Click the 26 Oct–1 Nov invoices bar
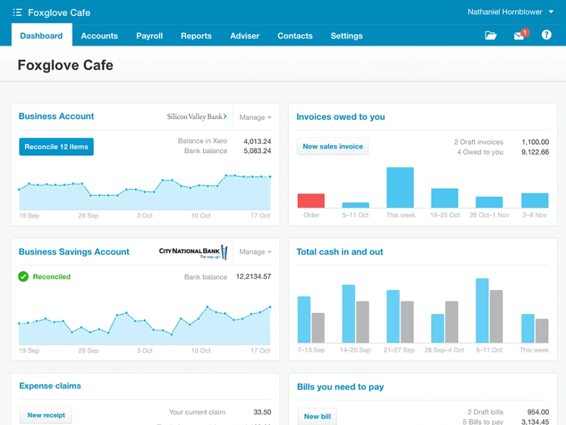 [489, 202]
